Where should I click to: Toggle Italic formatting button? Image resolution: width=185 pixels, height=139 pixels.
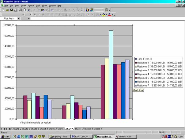click(39, 14)
